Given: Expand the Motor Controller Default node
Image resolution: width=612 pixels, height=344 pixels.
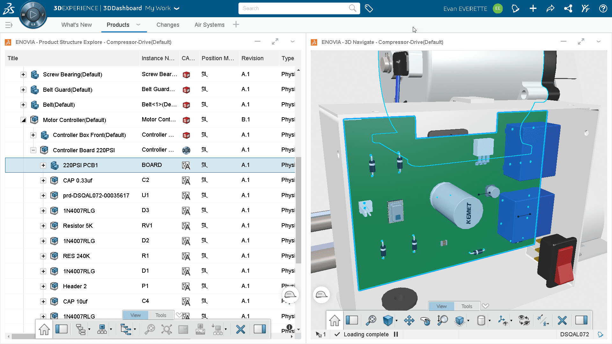Looking at the screenshot, I should (23, 120).
